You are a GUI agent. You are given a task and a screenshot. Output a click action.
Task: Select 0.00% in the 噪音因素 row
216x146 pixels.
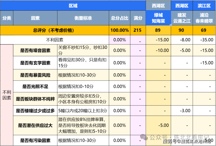coord(120,50)
